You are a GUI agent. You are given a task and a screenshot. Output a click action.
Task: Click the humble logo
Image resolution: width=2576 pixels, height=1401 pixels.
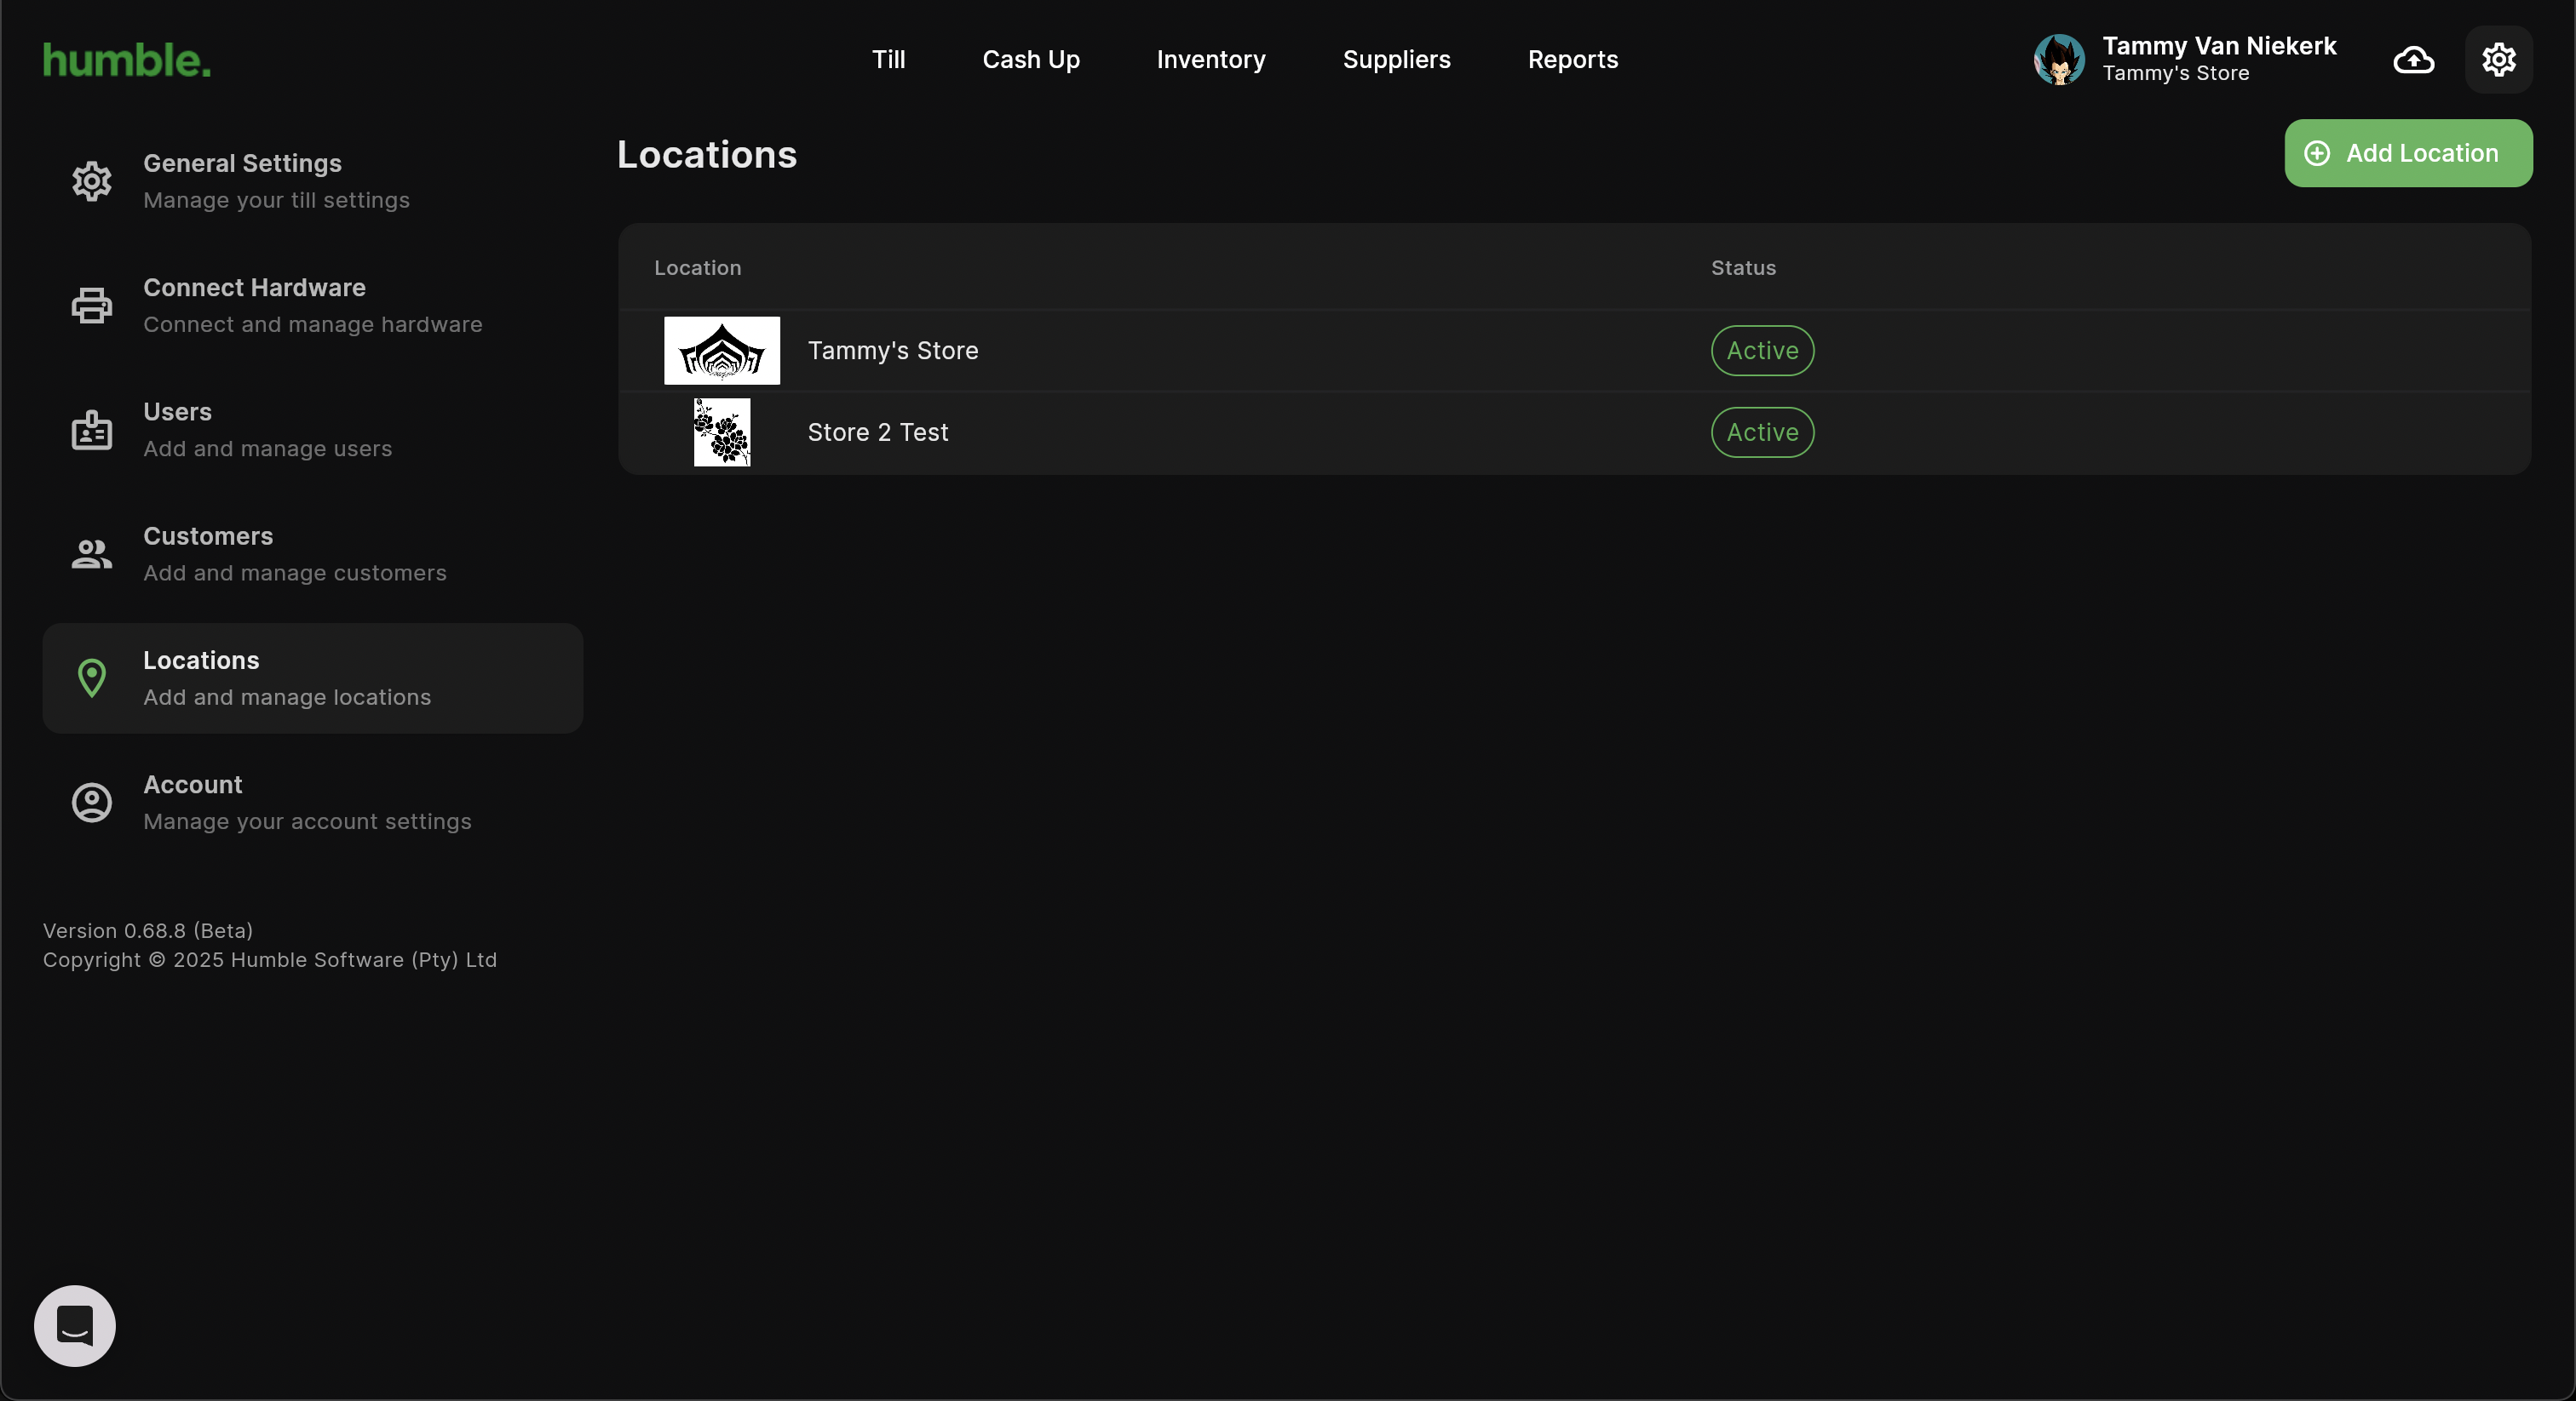[127, 60]
